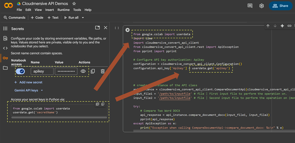Click the Cloudmersive API Demos title
The height and width of the screenshot is (143, 295).
(x=45, y=4)
